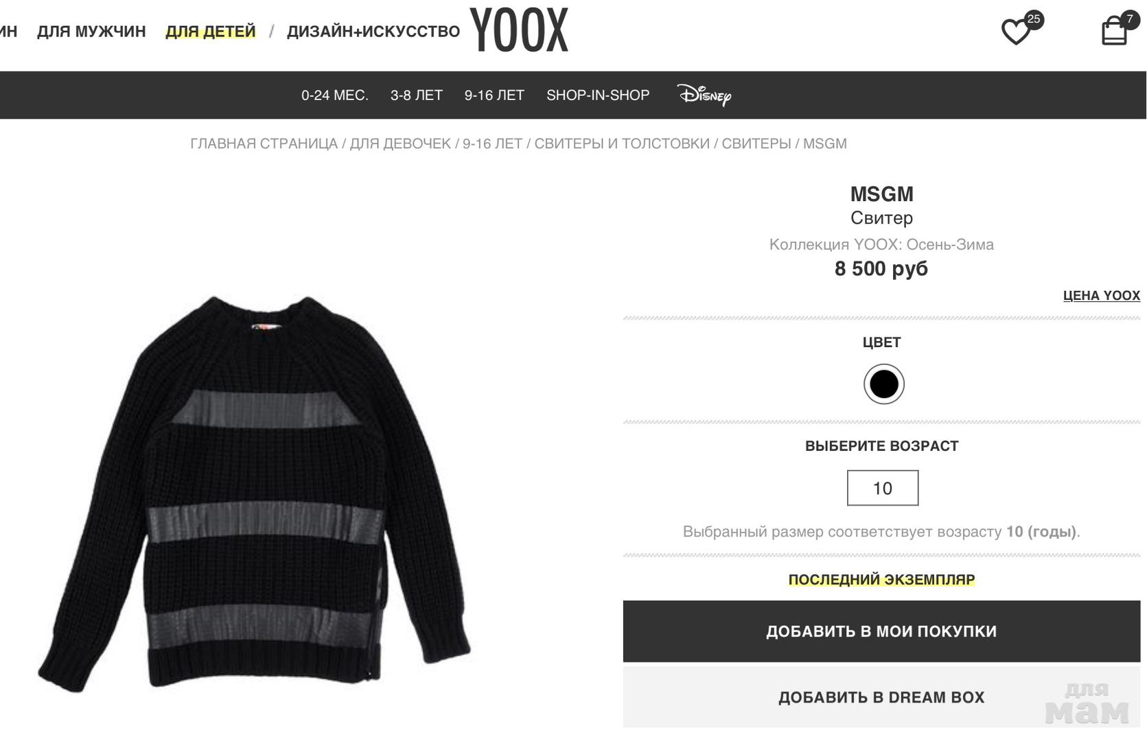Open the ДЛЯ ДЕВОЧЕК breadcrumb
The height and width of the screenshot is (741, 1147).
point(400,144)
